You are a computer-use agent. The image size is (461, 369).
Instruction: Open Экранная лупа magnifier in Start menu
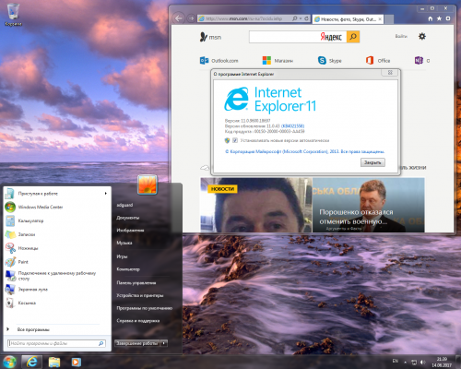(x=57, y=290)
